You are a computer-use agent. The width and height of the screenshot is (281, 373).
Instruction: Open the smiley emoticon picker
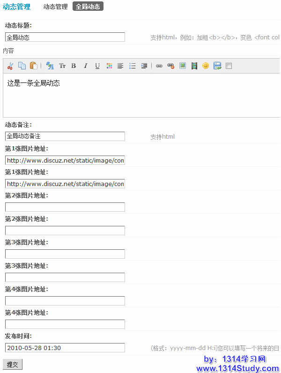pyautogui.click(x=206, y=66)
